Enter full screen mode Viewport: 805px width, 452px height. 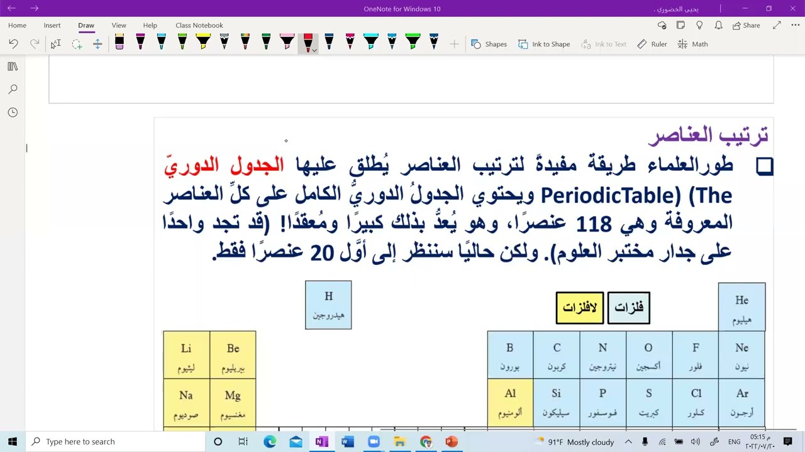pyautogui.click(x=777, y=25)
